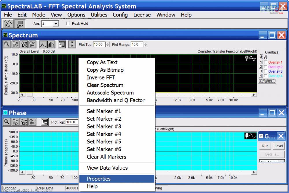Image resolution: width=289 pixels, height=193 pixels.
Task: Zoom in 2X on the Spectrum plot
Action: (x=16, y=44)
